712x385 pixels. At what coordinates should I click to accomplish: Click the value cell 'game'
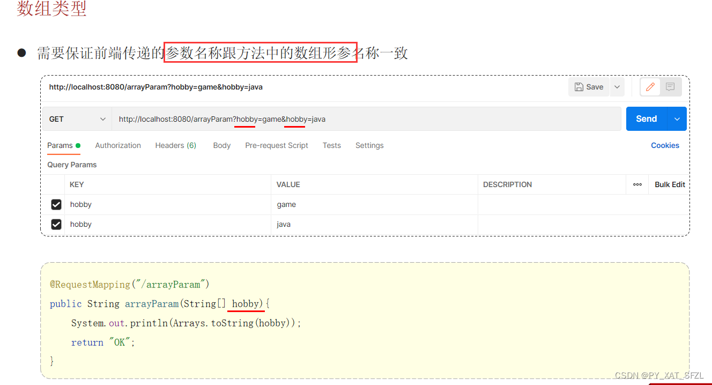pos(374,204)
